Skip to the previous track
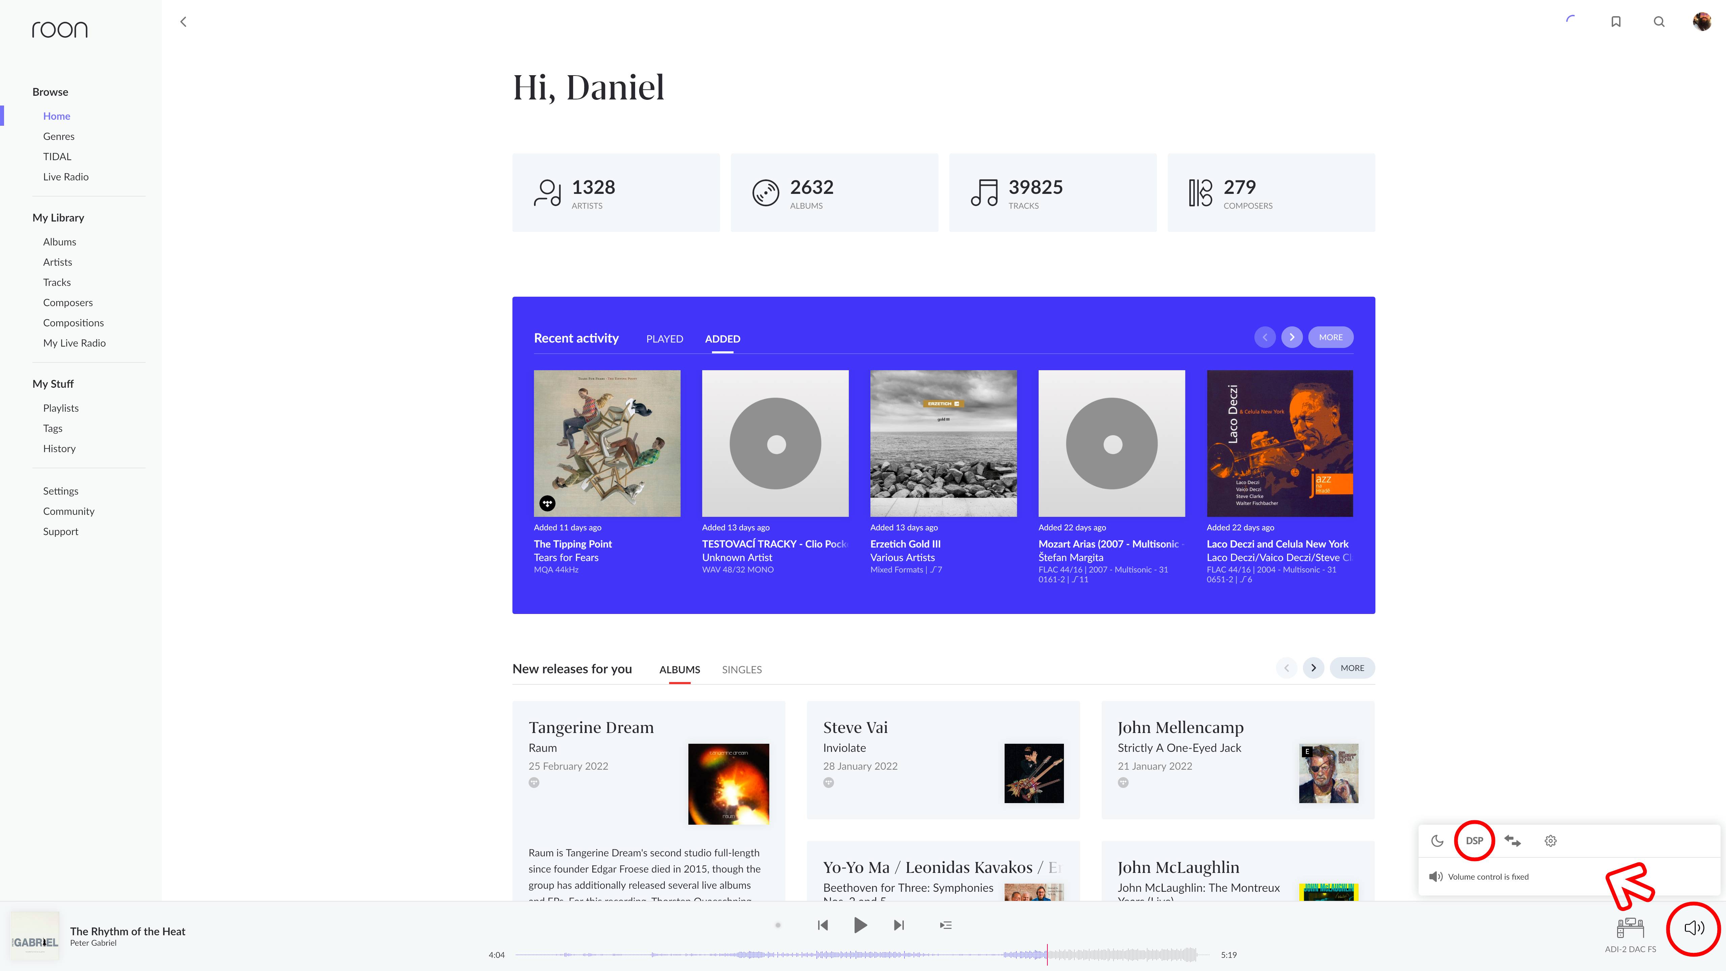The image size is (1726, 971). point(823,925)
